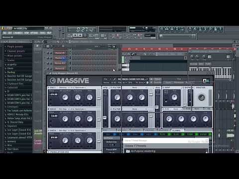
Task: Open the IL Shared Data folder
Action: tap(15, 122)
